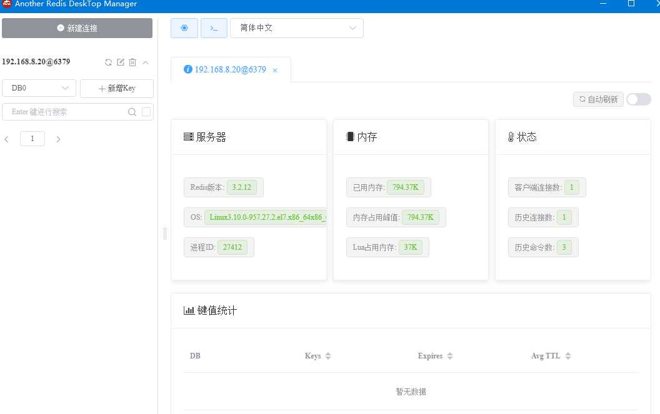Click the 客户端连接数 value tag

click(x=572, y=187)
